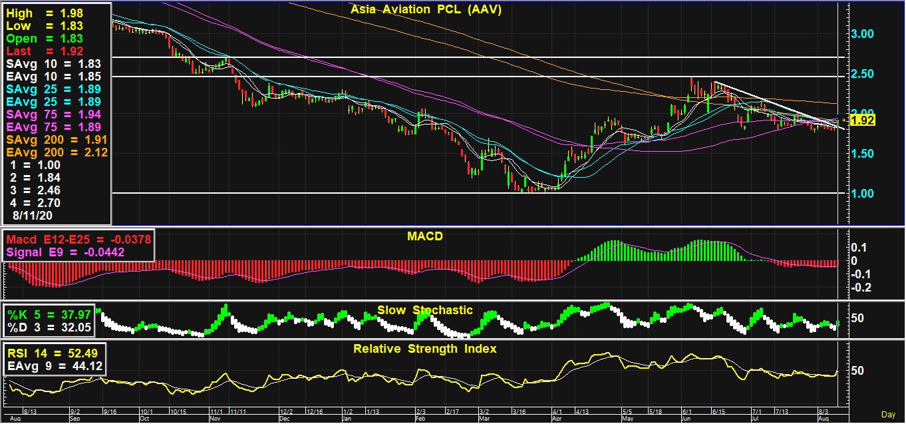906x424 pixels.
Task: Click the Feb month label
Action: (x=420, y=420)
